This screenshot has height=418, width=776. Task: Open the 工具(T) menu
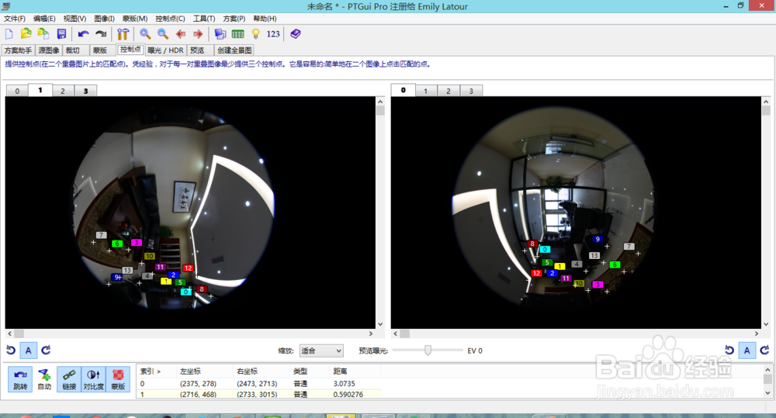(x=204, y=19)
